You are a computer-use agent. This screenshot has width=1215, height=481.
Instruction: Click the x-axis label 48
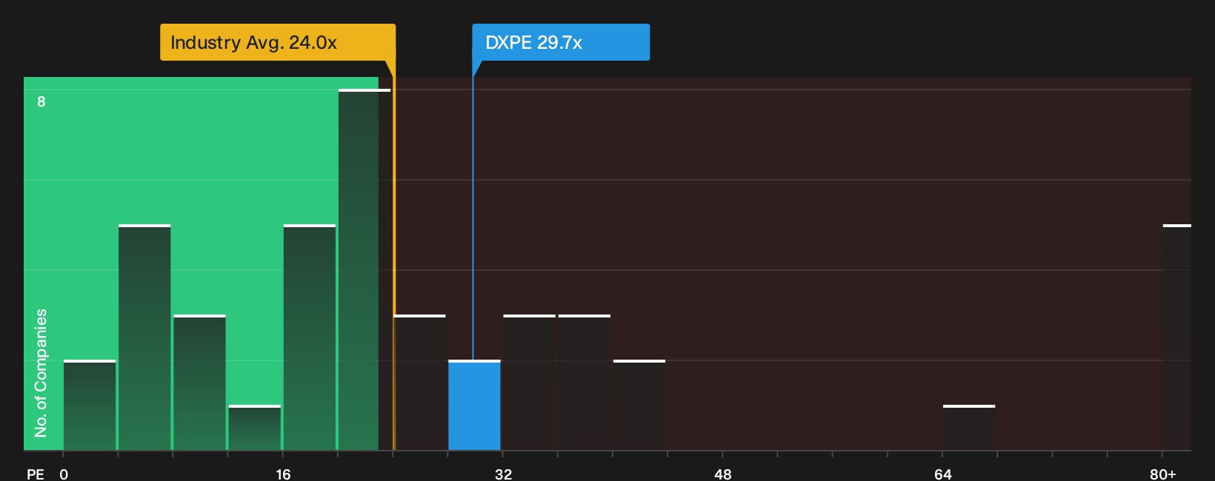[x=723, y=474]
